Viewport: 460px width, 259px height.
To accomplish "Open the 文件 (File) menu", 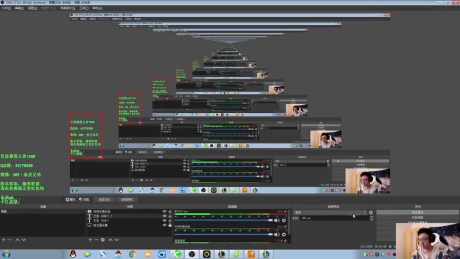I will 6,8.
